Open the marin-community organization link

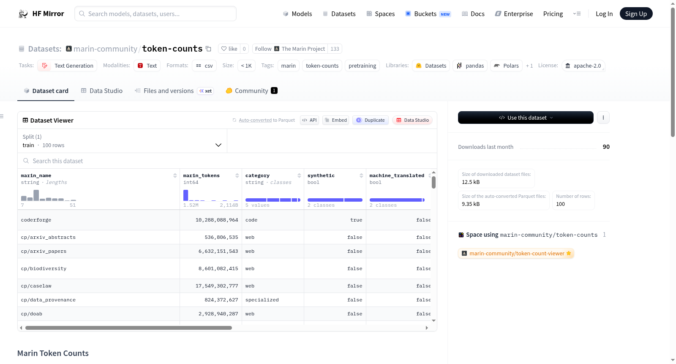click(105, 49)
